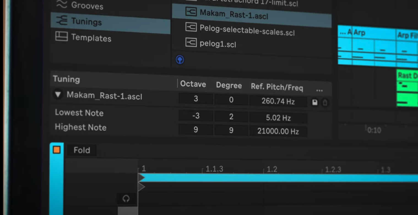418x215 pixels.
Task: Click the Highest Note octave field
Action: click(x=196, y=129)
